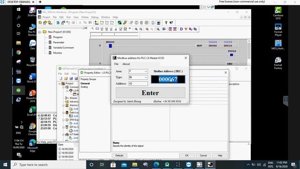The width and height of the screenshot is (300, 169).
Task: Click the Open Project toolbar icon in KGL_WIN
Action: click(x=45, y=23)
